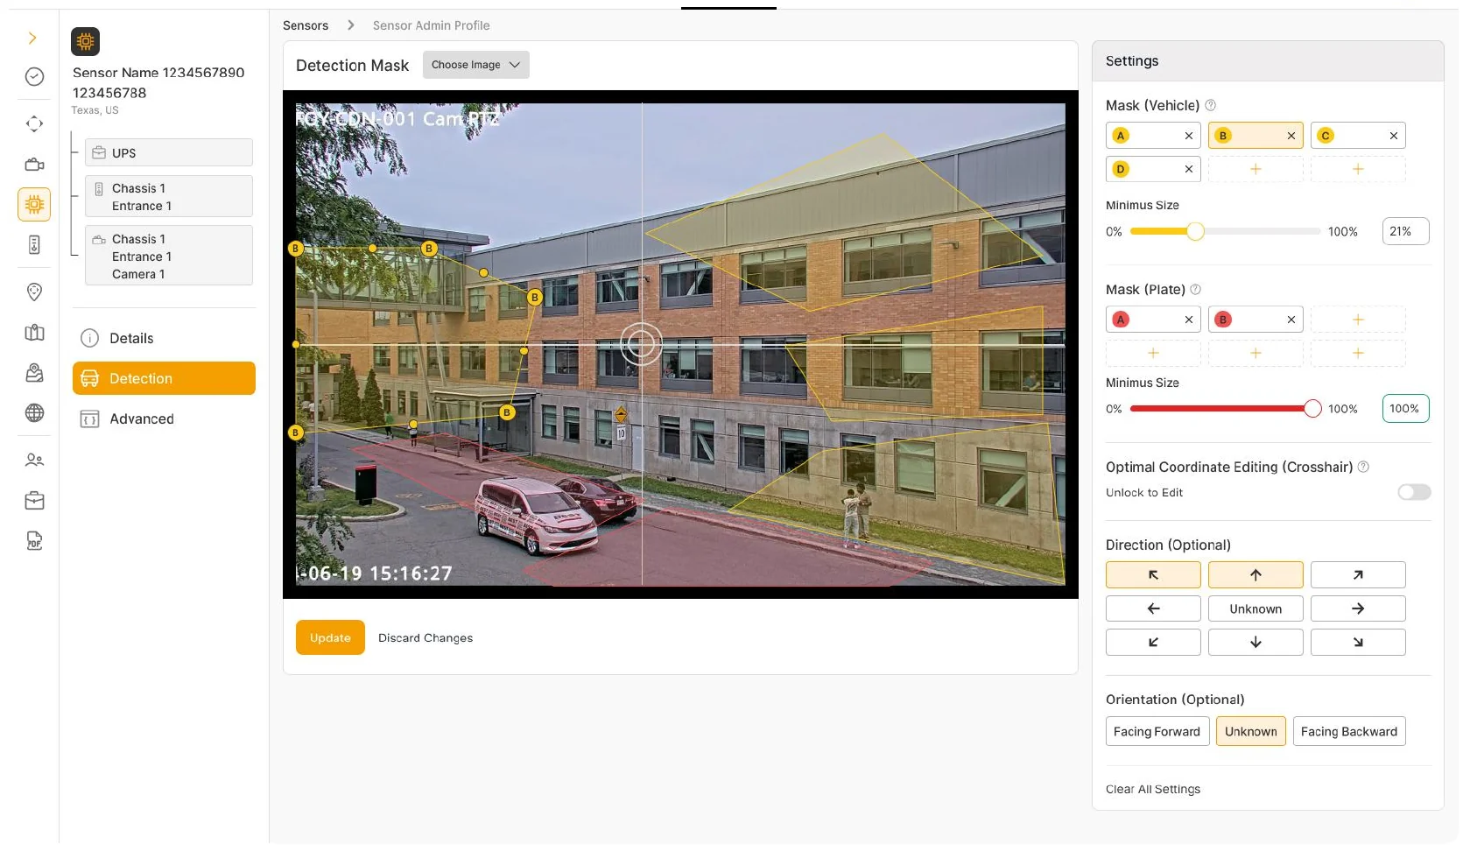The image size is (1463, 851).
Task: Open the PDF document icon in the sidebar
Action: pyautogui.click(x=34, y=541)
